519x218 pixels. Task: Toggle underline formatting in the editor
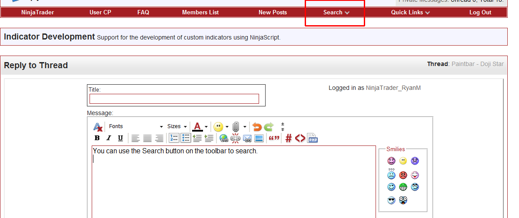click(x=120, y=138)
